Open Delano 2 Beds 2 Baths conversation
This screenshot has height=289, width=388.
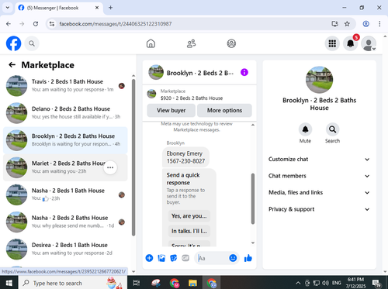65,113
